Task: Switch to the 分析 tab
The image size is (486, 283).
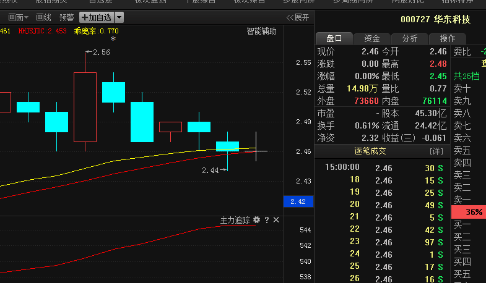Action: coord(409,39)
